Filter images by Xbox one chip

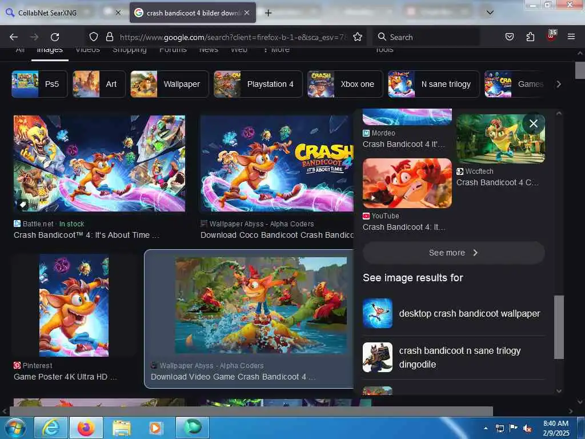tap(345, 84)
